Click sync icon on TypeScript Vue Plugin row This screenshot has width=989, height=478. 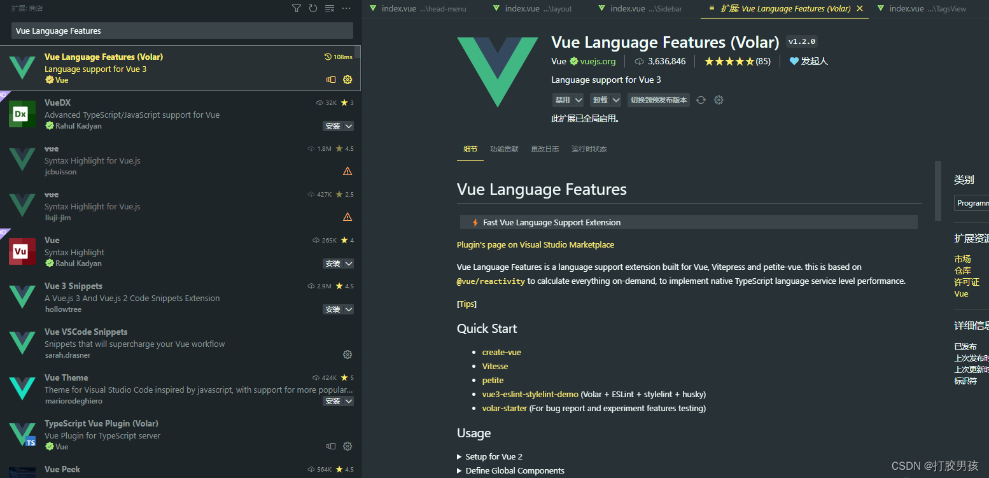[x=331, y=446]
